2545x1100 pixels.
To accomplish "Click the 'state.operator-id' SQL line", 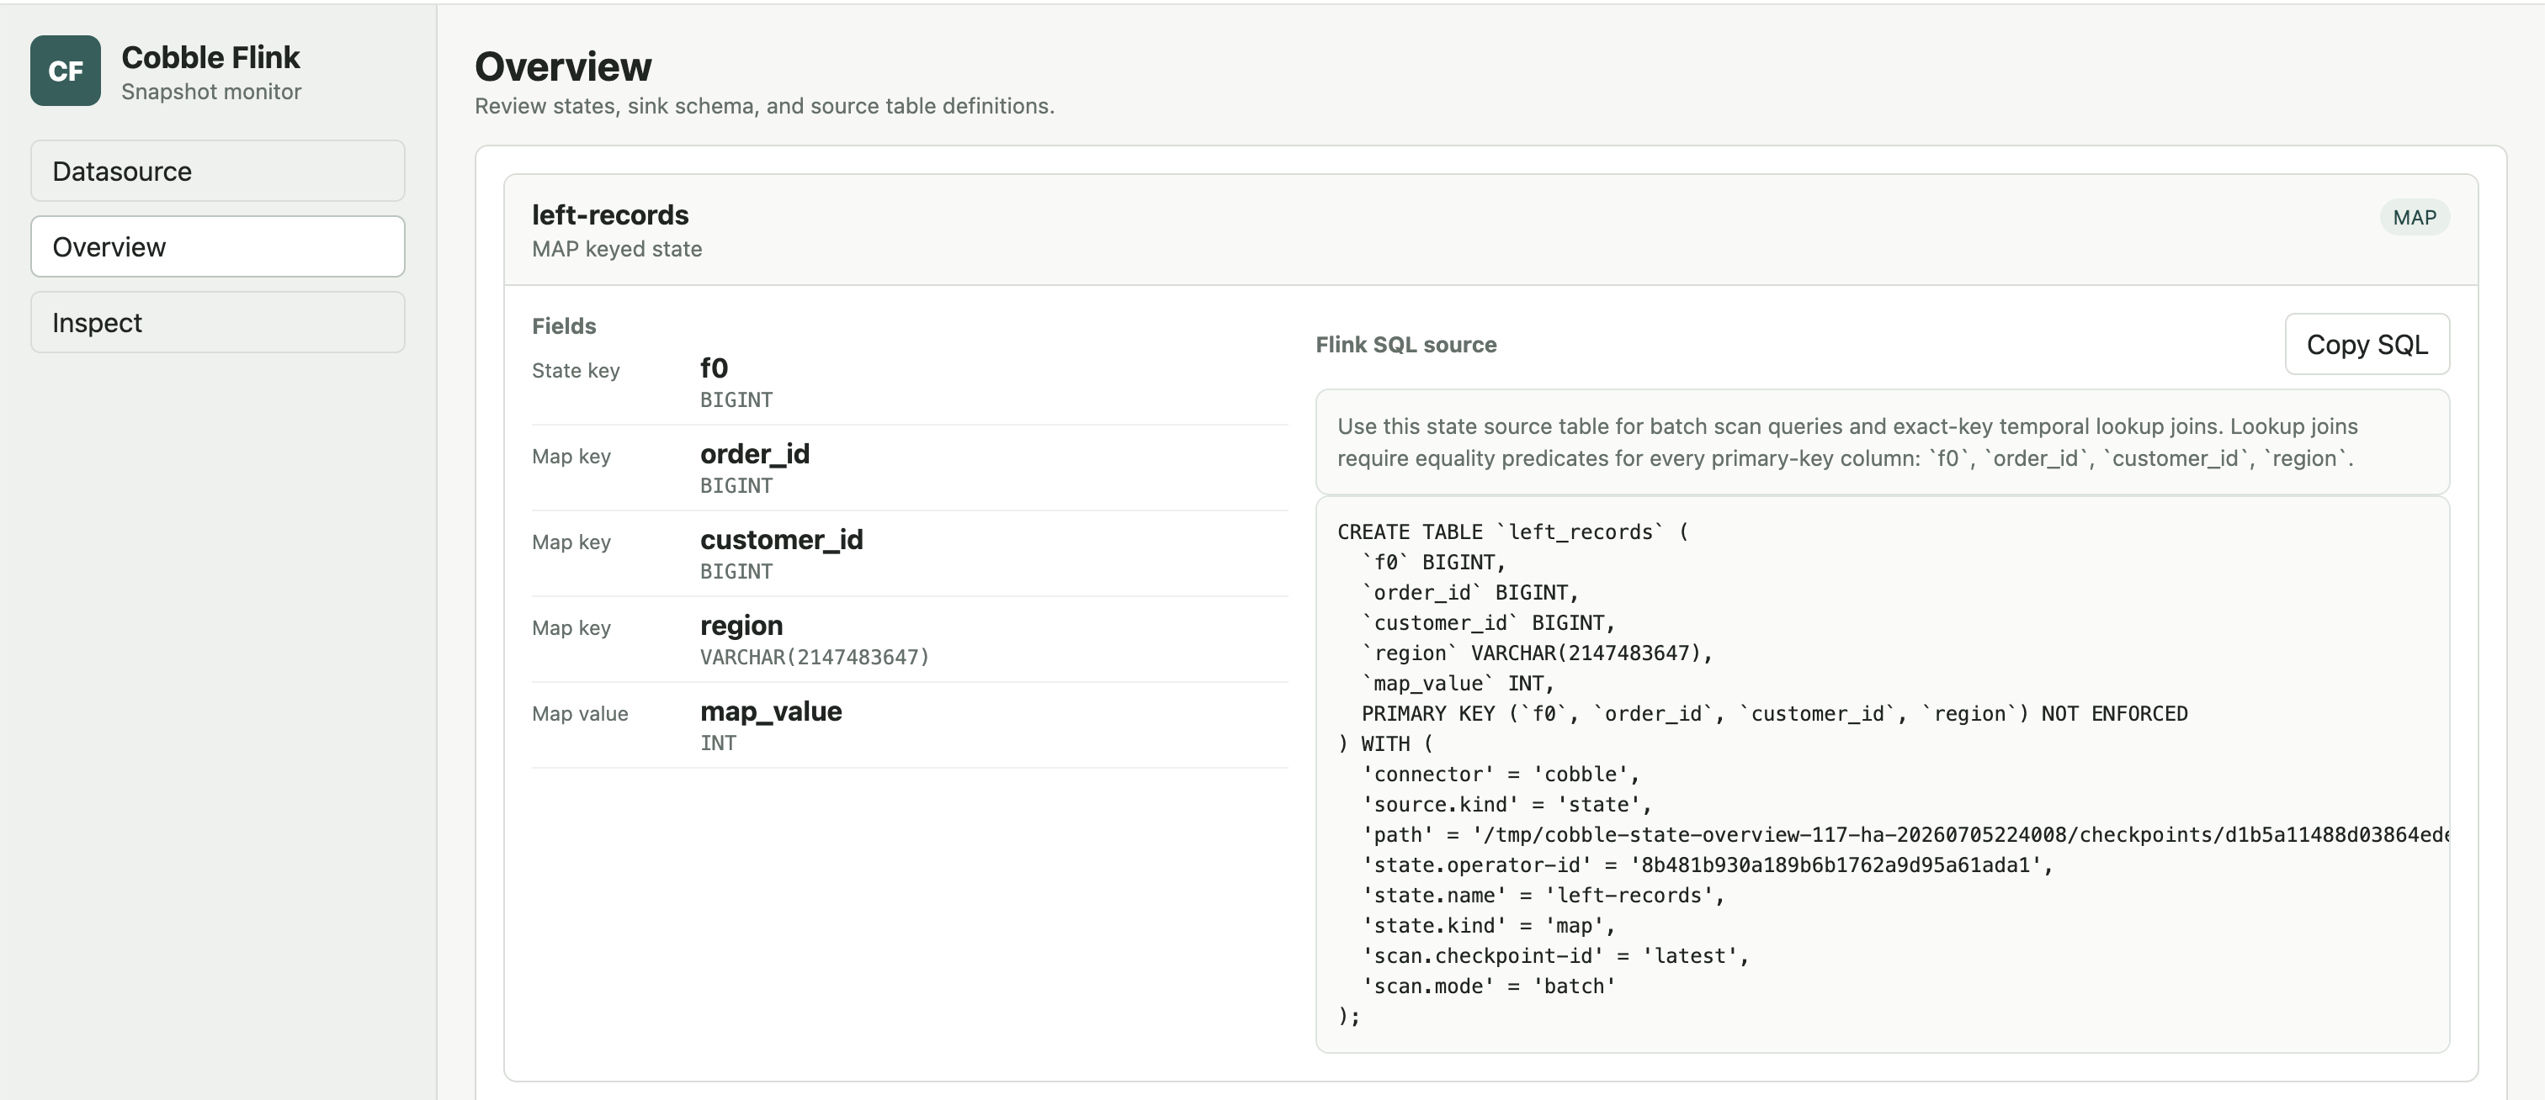I will click(1708, 866).
